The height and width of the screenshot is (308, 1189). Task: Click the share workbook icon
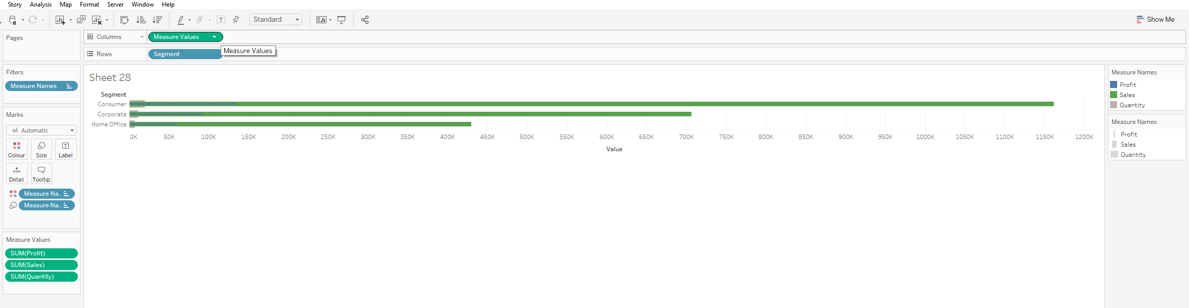365,20
